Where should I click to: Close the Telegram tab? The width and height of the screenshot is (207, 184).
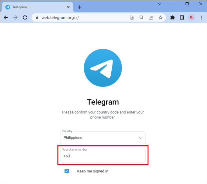click(x=68, y=7)
